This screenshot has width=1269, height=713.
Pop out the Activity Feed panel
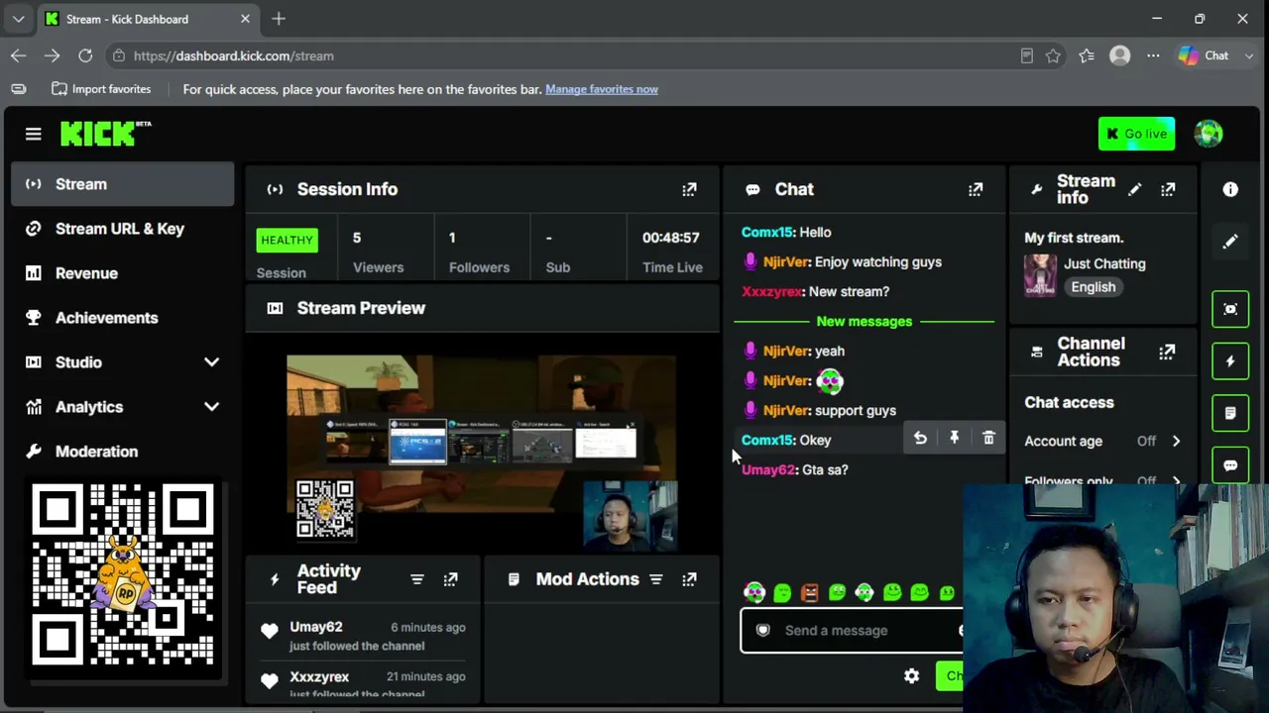point(450,579)
